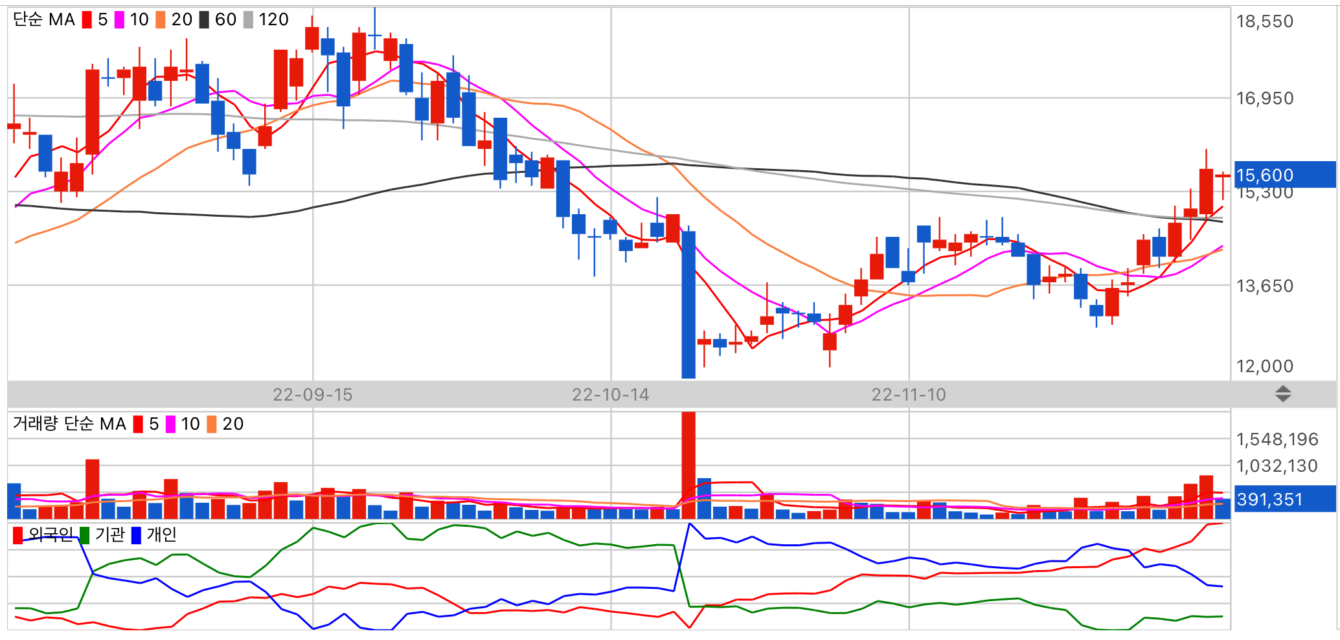Click the 60 label in the MA legend
The image size is (1340, 640).
point(225,20)
